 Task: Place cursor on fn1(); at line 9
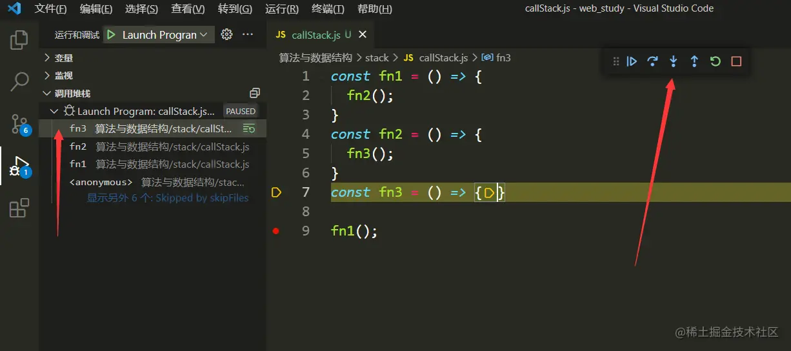[x=354, y=231]
